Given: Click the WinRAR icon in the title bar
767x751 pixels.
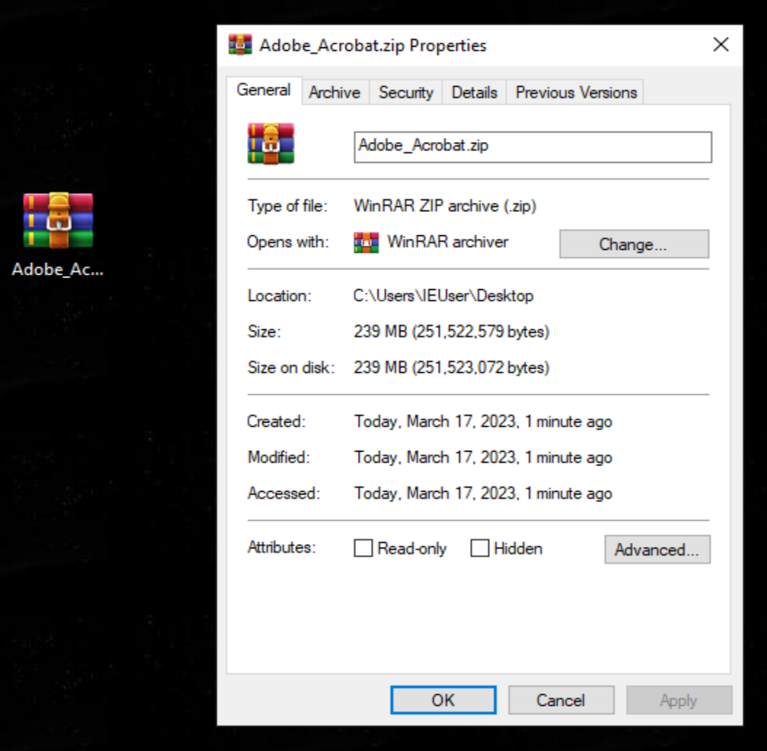Looking at the screenshot, I should (x=240, y=45).
